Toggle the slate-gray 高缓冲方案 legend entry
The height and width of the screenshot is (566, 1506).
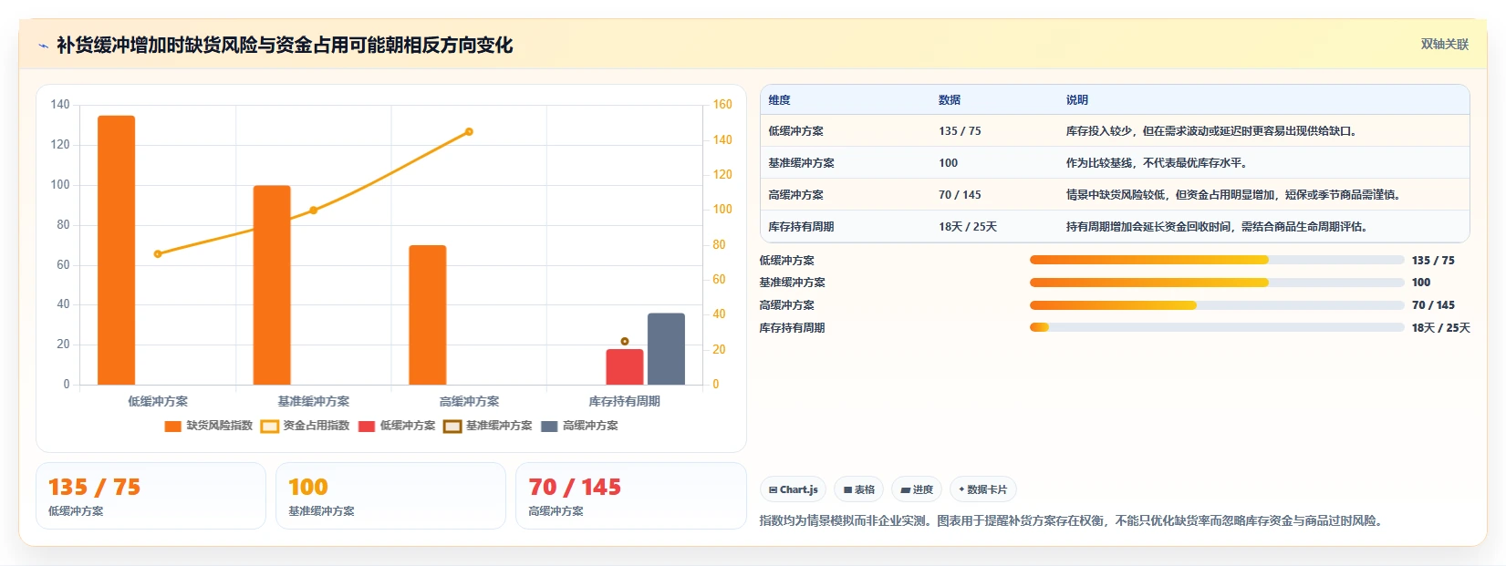(580, 426)
